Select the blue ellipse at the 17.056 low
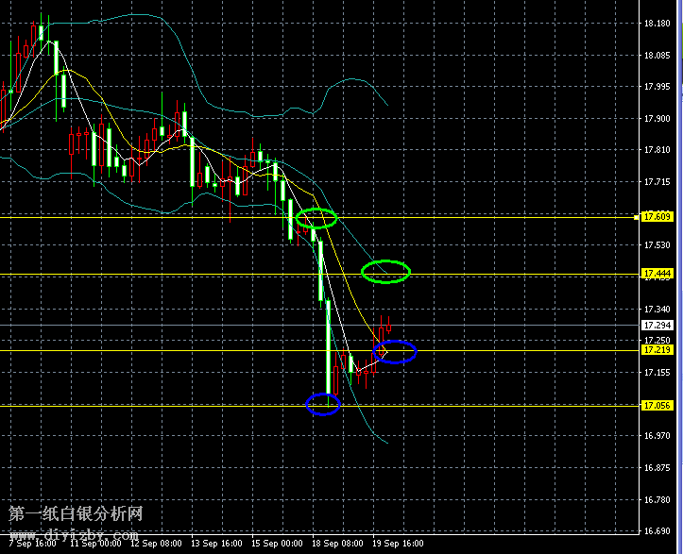 click(323, 404)
